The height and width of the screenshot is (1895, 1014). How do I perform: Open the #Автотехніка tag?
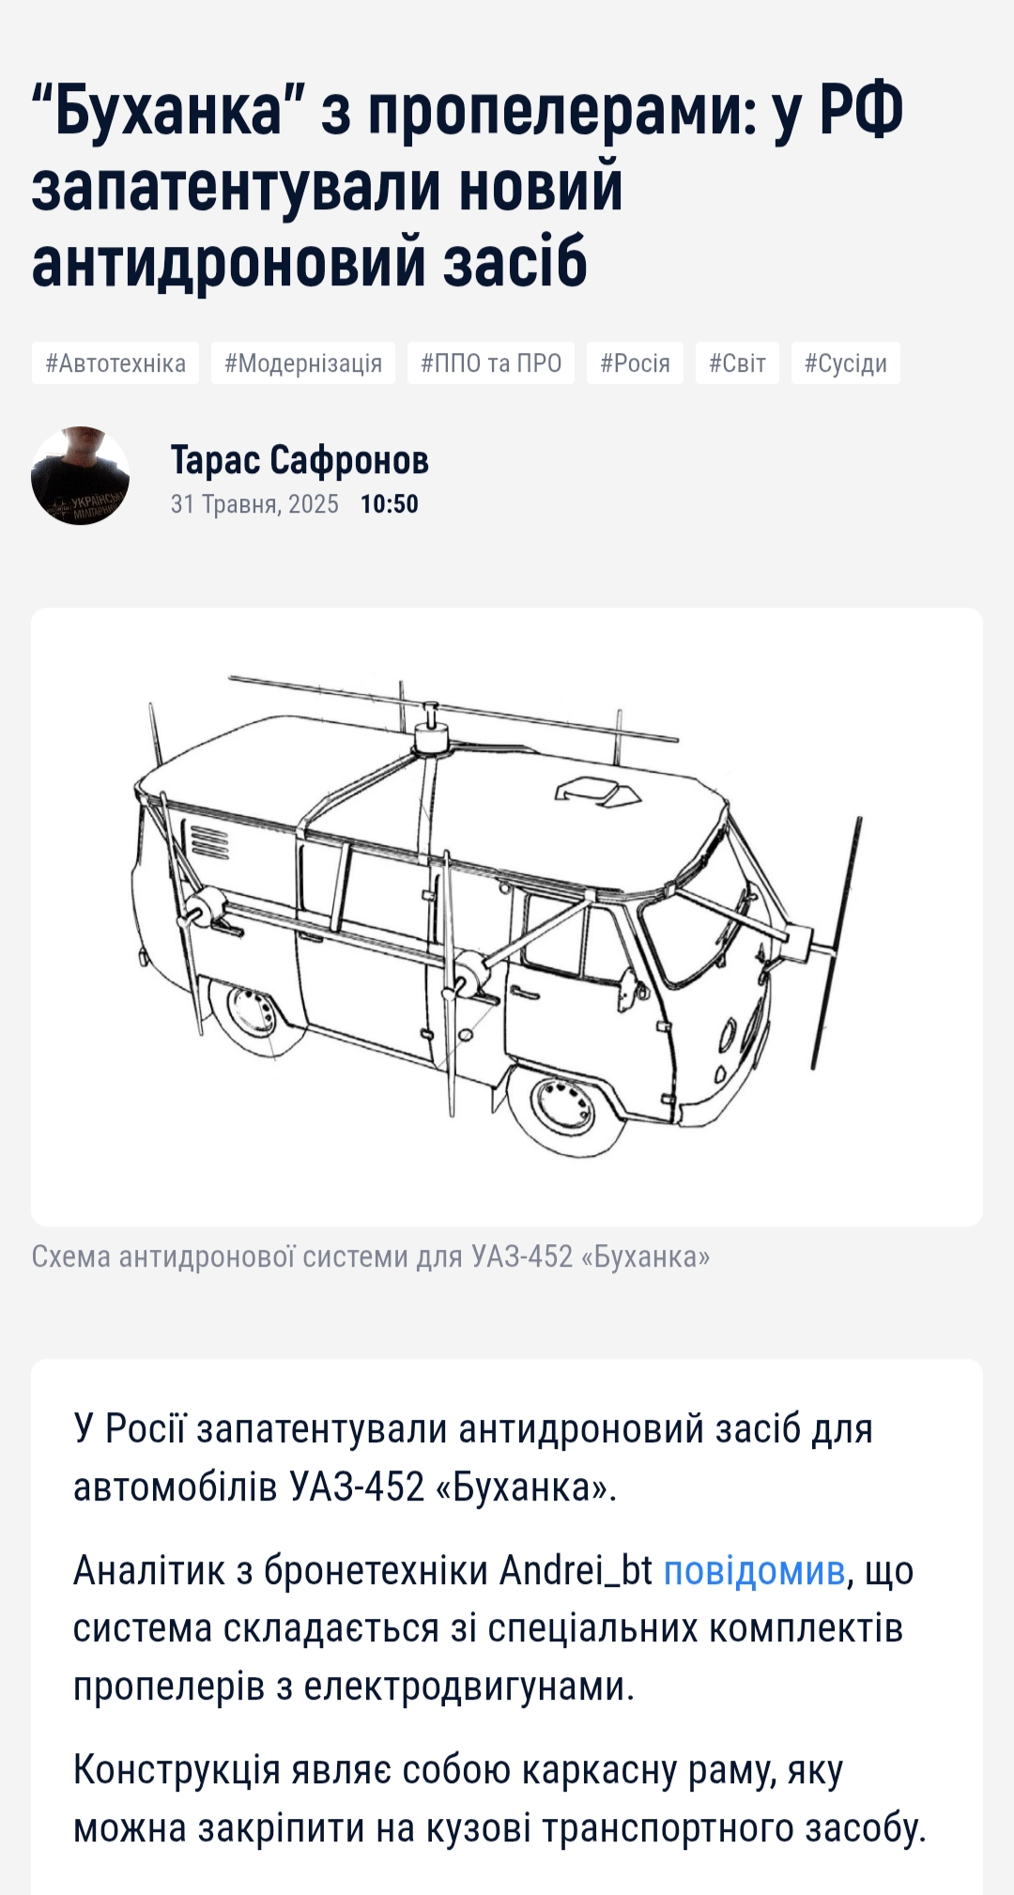click(x=115, y=363)
